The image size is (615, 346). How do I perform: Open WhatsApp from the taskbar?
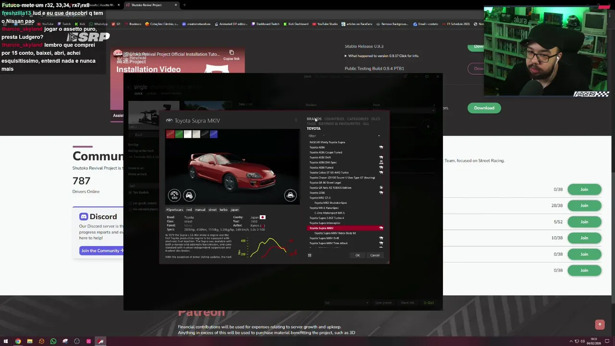click(x=53, y=341)
